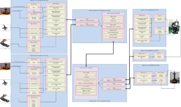The width and height of the screenshot is (181, 107).
Task: Click the joystick photo beside the lower Master PC block
Action: click(5, 83)
